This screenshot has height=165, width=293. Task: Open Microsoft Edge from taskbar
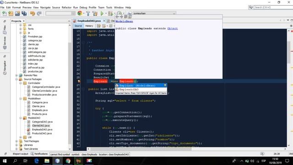pyautogui.click(x=37, y=161)
